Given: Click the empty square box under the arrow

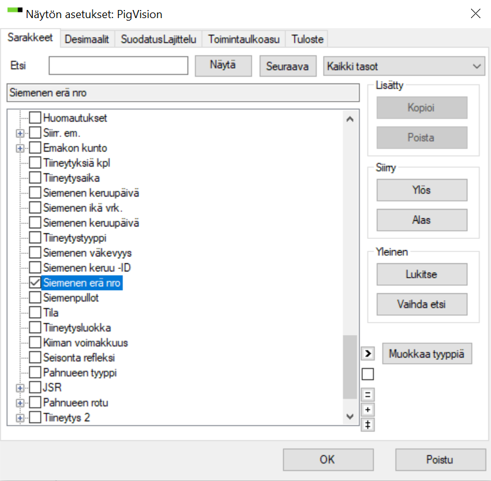Looking at the screenshot, I should [367, 374].
